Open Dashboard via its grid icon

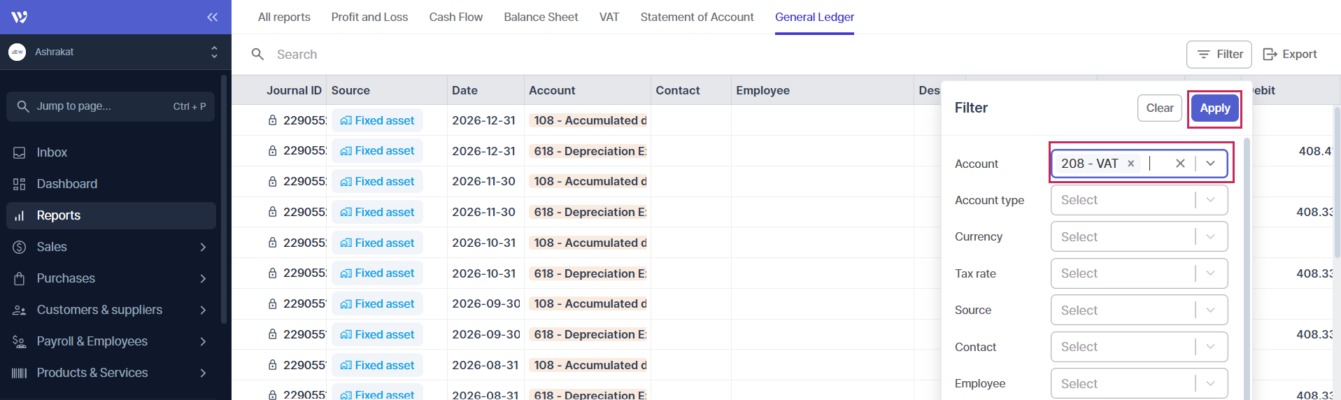(x=20, y=184)
